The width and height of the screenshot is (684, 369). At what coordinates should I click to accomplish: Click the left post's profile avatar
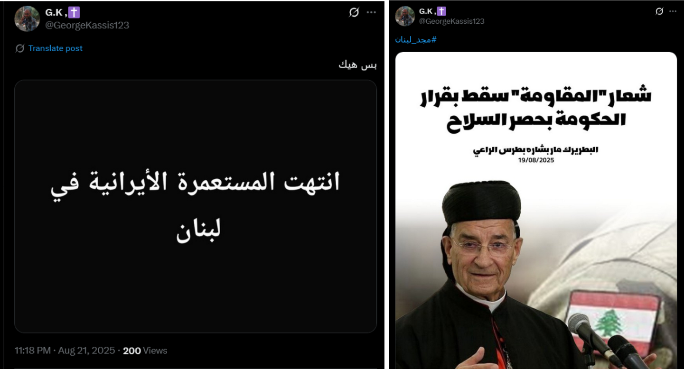pos(27,18)
